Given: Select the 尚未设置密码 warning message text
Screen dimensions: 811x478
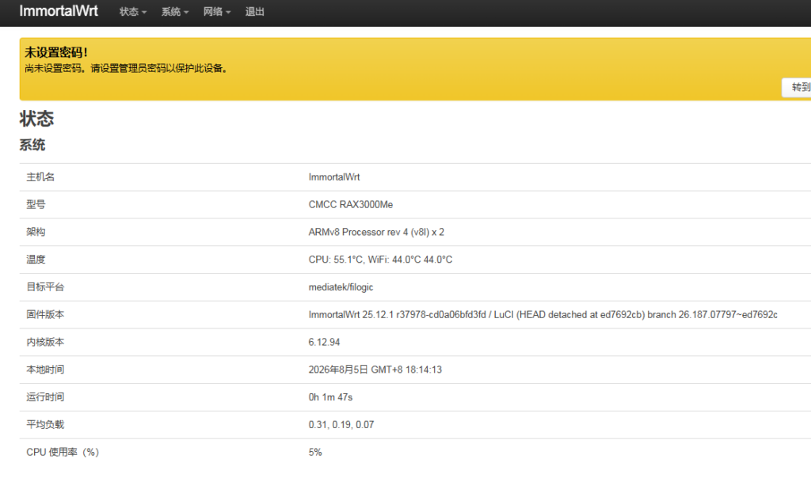Looking at the screenshot, I should [x=126, y=68].
